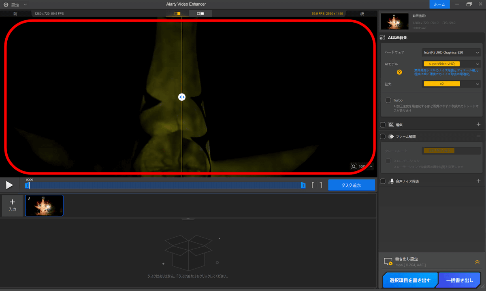Click the 編集 edit section icon
This screenshot has width=486, height=291.
[x=391, y=125]
